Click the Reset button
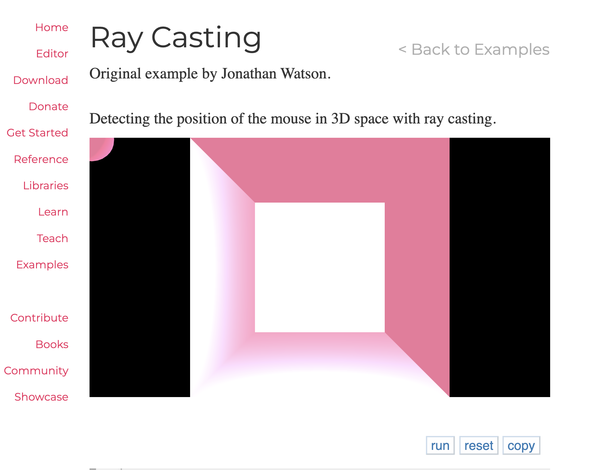Viewport: 604px width, 470px height. (479, 445)
